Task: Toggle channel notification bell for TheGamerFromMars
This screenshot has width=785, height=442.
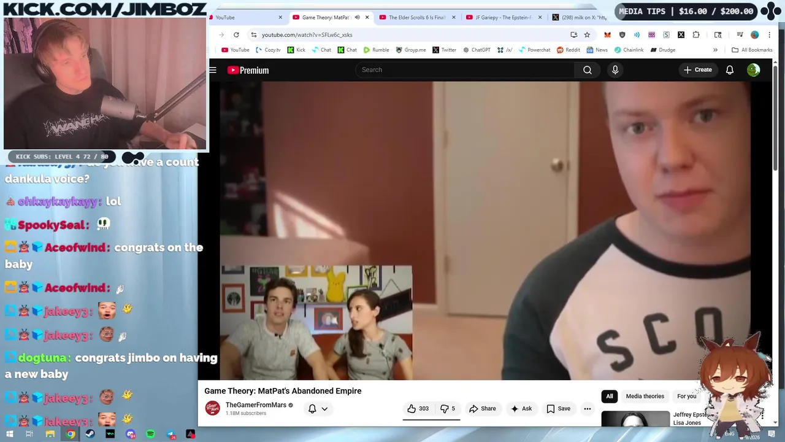Action: click(x=312, y=408)
